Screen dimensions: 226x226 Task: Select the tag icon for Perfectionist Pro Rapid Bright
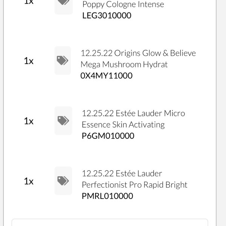63,181
